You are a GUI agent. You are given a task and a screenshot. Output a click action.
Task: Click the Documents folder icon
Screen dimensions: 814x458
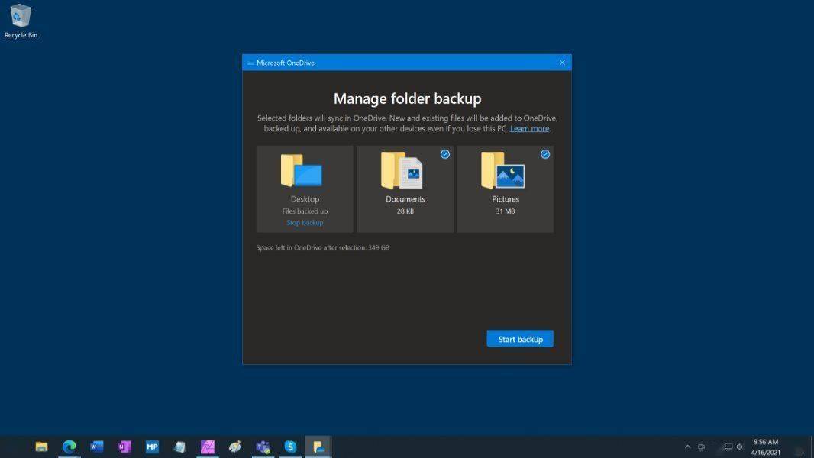point(402,171)
